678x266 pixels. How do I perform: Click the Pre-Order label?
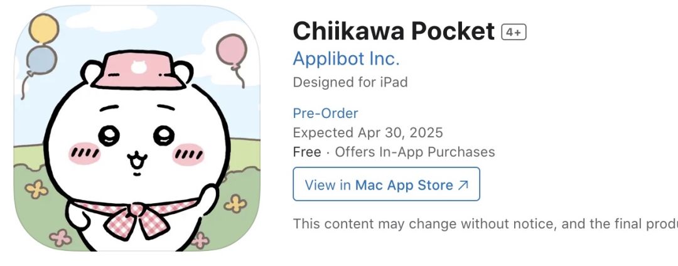point(325,114)
